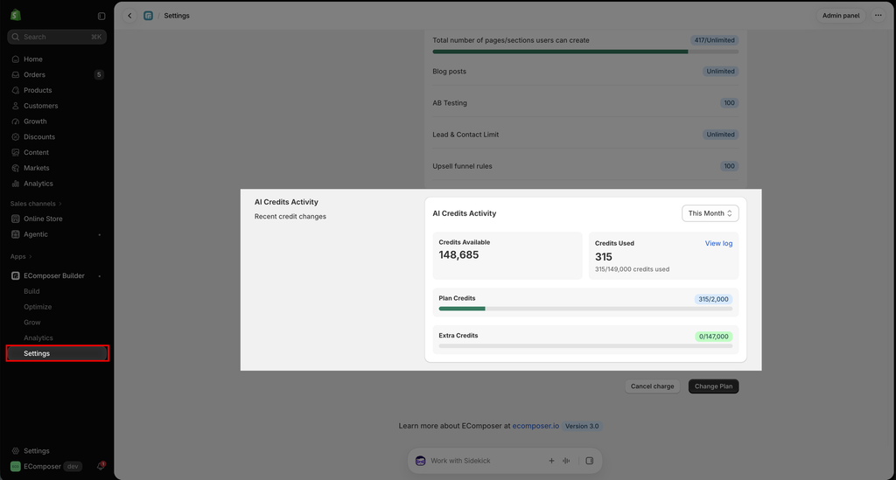896x480 pixels.
Task: Click the Extra Credits progress bar
Action: point(585,346)
